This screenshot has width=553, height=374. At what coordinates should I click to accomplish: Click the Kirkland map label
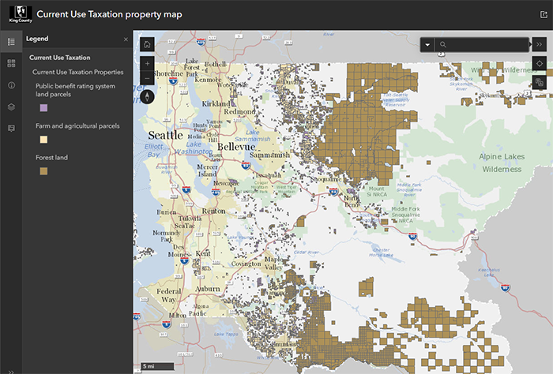[216, 103]
